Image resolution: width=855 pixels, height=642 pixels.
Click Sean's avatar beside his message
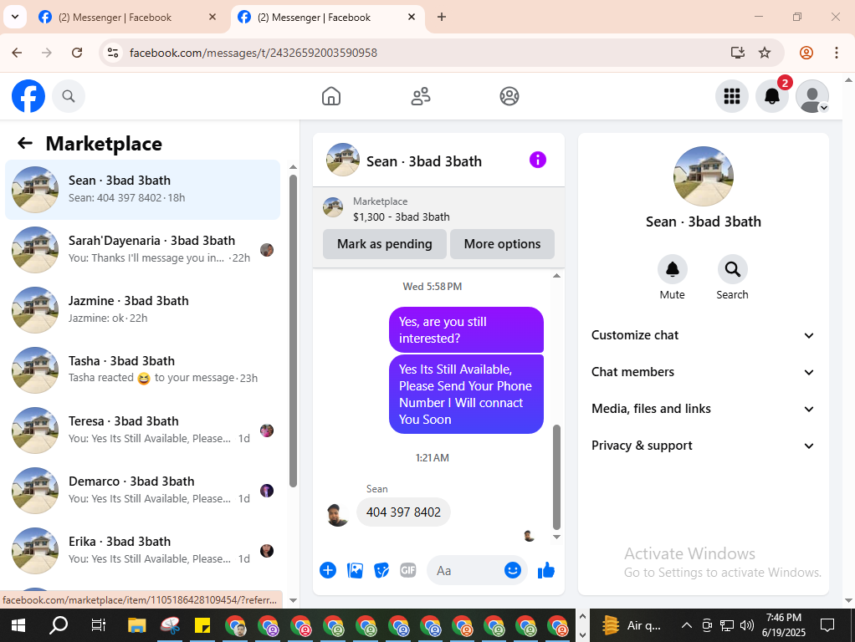point(337,514)
